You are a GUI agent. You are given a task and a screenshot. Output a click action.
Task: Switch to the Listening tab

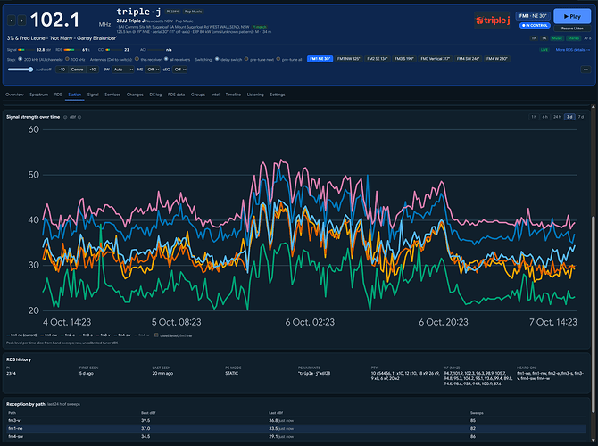(x=255, y=95)
